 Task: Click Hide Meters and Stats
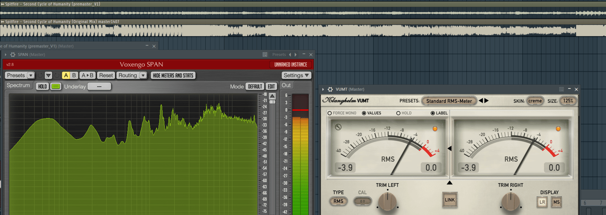click(x=173, y=75)
